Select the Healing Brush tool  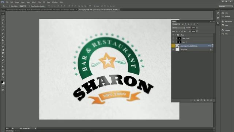point(3,33)
